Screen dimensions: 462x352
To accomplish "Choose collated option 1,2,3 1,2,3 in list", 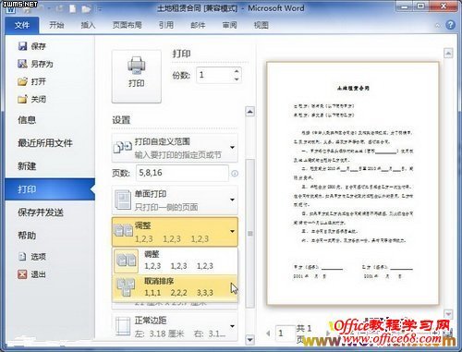I will (175, 261).
